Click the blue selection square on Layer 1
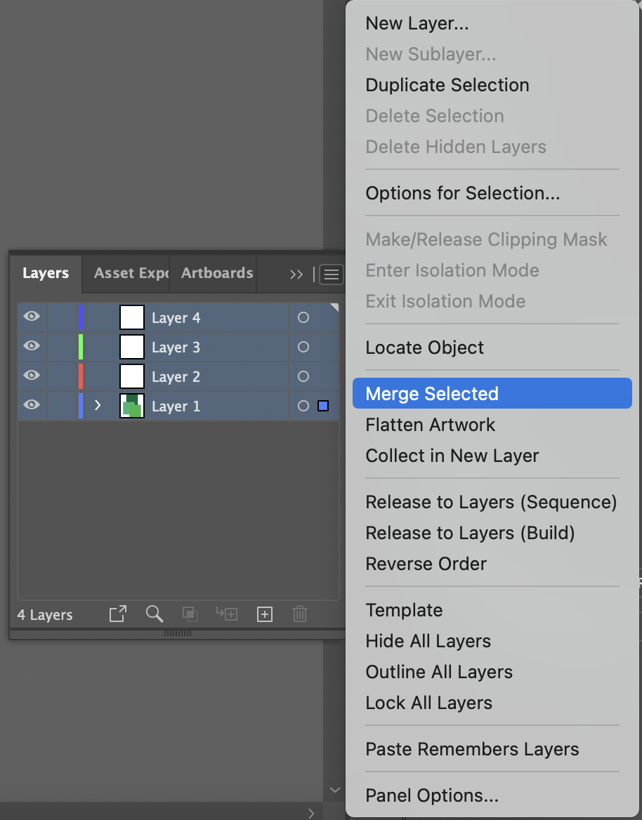Viewport: 642px width, 820px height. tap(323, 406)
